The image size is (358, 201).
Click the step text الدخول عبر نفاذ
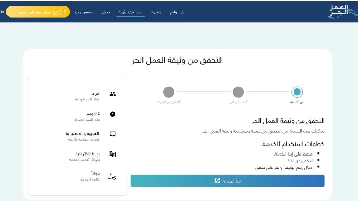tap(300, 161)
